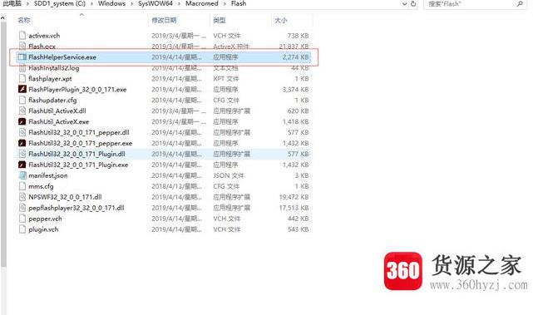This screenshot has height=315, width=533.
Task: Click the plugin.vch file icon
Action: 22,229
